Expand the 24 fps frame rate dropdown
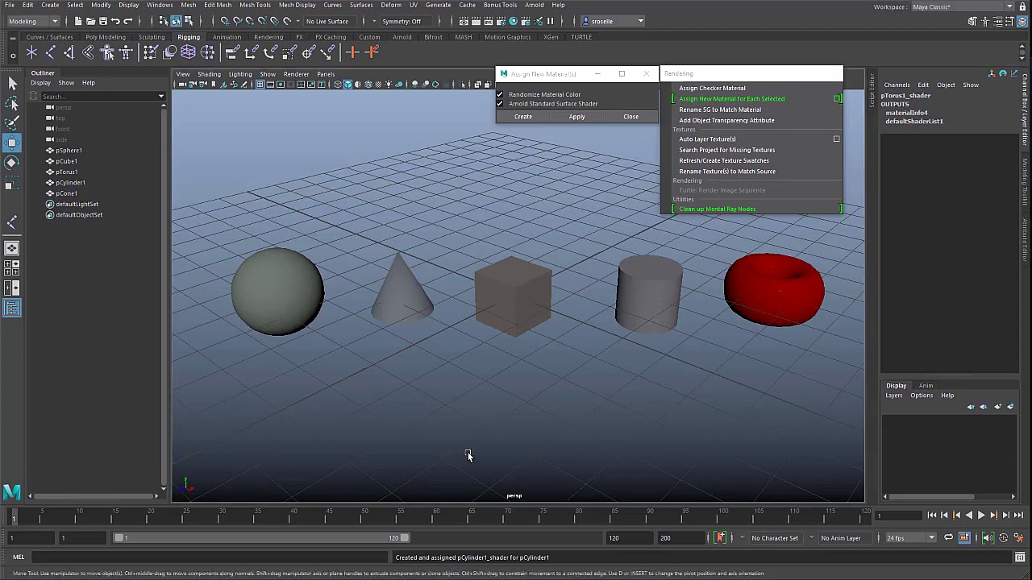Screen dimensions: 1032x580 tap(931, 538)
